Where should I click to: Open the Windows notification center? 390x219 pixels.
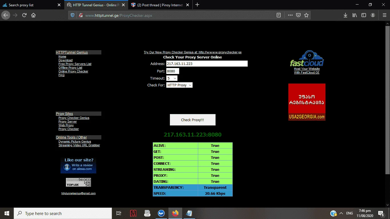coord(381,213)
